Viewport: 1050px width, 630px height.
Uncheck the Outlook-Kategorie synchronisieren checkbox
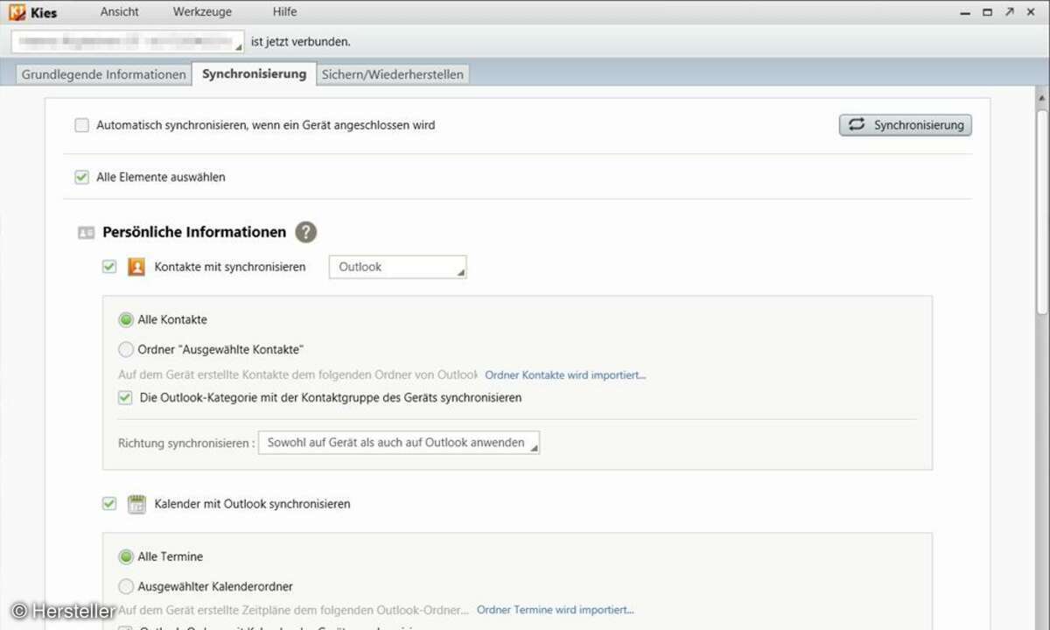[x=125, y=397]
